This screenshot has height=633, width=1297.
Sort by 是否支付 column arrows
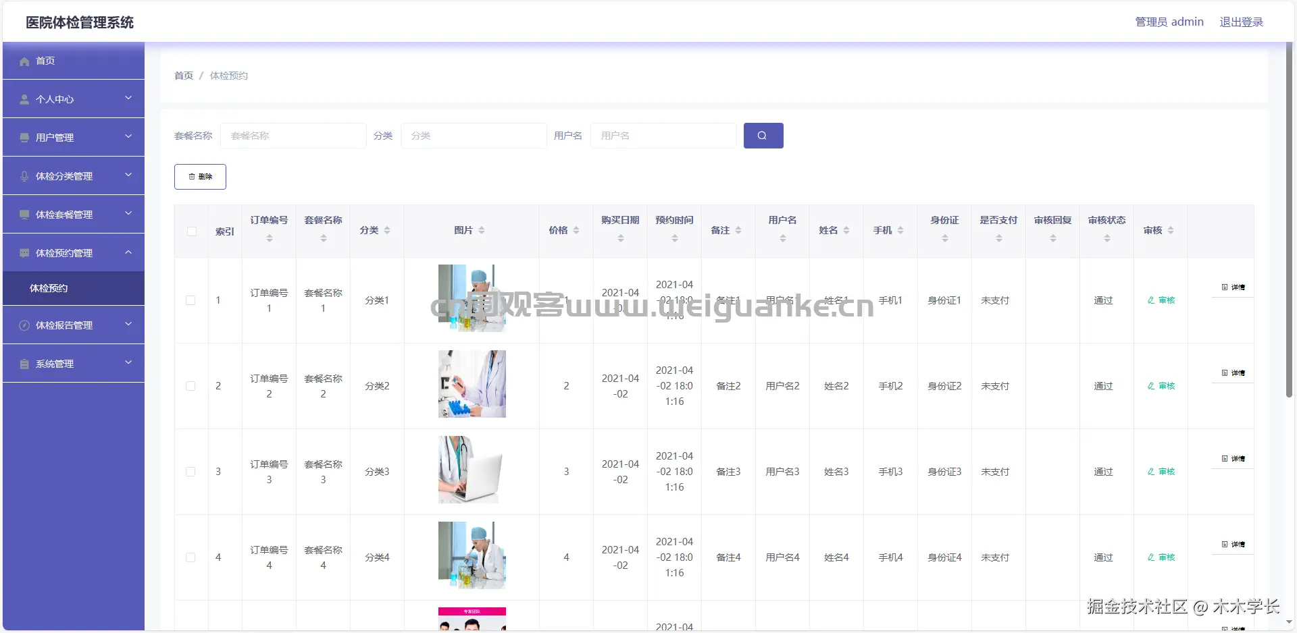pyautogui.click(x=999, y=238)
